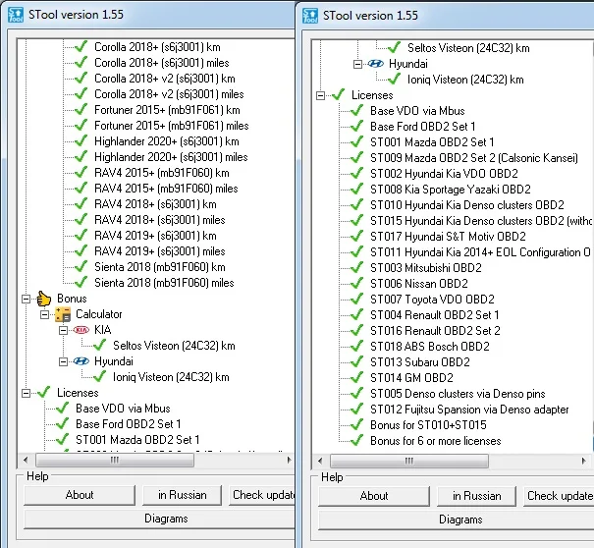This screenshot has width=594, height=548.
Task: Click the Bonus thumbs-up icon in left window
Action: [44, 299]
